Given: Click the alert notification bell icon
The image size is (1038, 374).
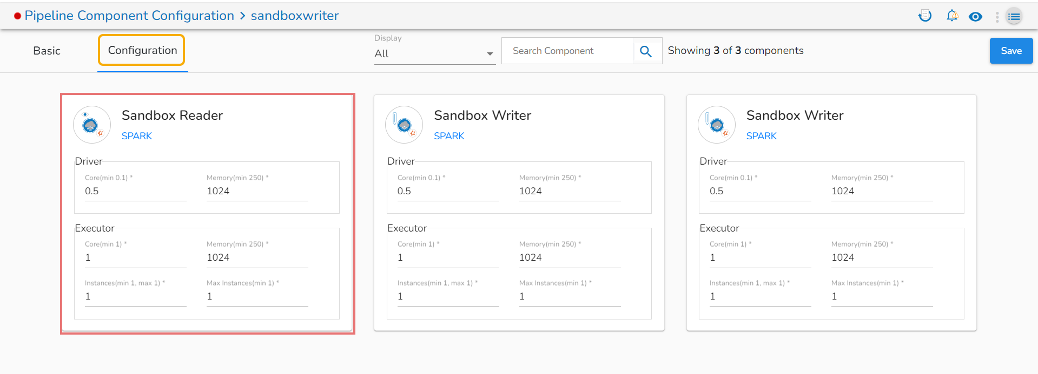Looking at the screenshot, I should click(x=952, y=16).
